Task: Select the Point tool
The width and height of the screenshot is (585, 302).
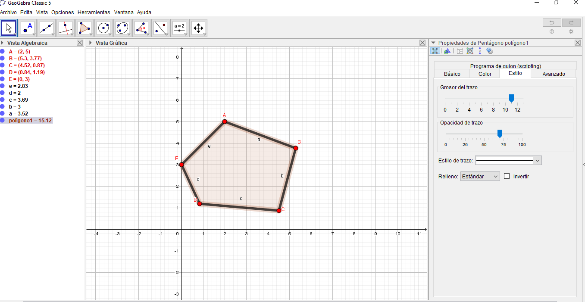Action: 27,27
